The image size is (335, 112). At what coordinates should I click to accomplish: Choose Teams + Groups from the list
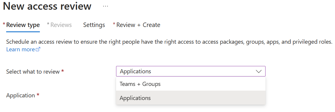pyautogui.click(x=191, y=84)
